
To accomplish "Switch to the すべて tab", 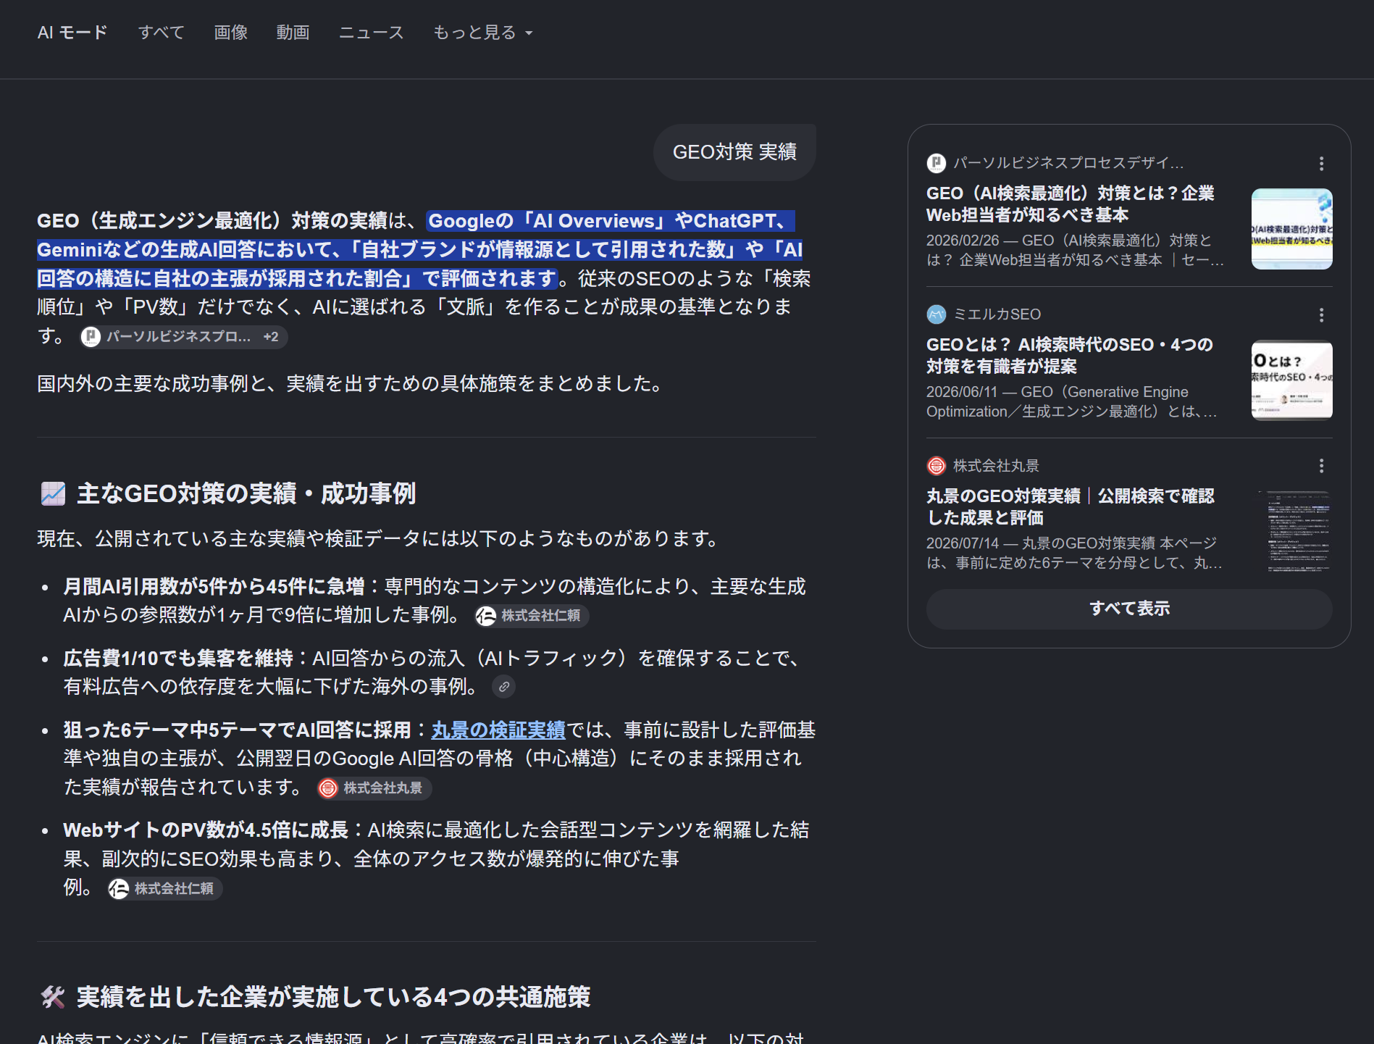I will pos(161,33).
